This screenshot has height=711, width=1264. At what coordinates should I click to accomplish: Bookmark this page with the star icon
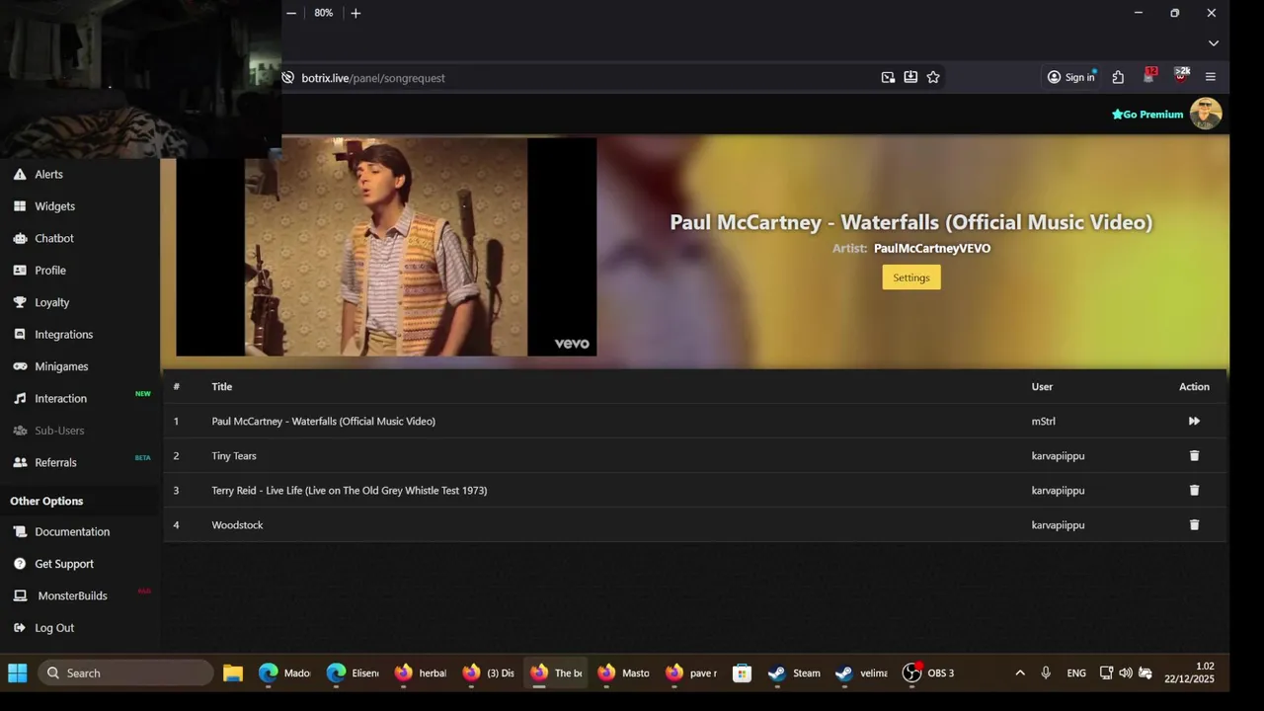click(x=933, y=77)
